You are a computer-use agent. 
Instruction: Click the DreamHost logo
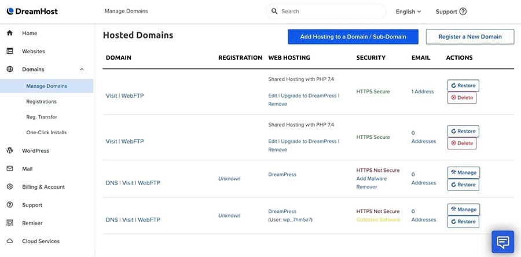32,11
